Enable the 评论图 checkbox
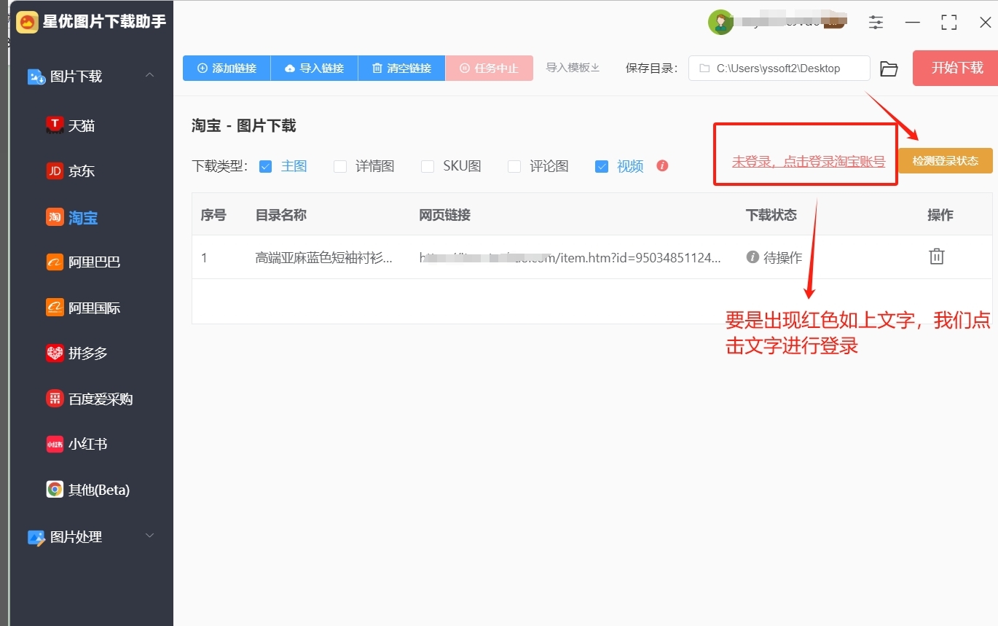Image resolution: width=998 pixels, height=626 pixels. pos(514,166)
